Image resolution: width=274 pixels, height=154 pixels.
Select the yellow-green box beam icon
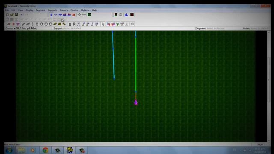(60, 24)
